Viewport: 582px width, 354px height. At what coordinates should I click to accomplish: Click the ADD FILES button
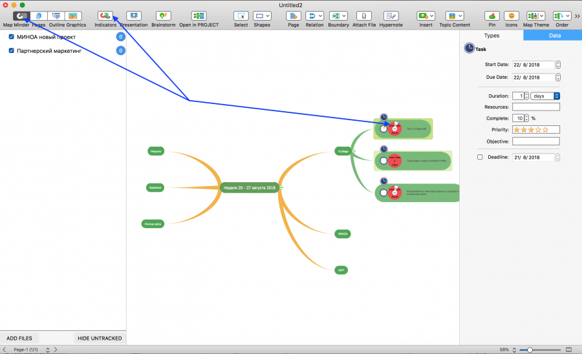pos(20,338)
